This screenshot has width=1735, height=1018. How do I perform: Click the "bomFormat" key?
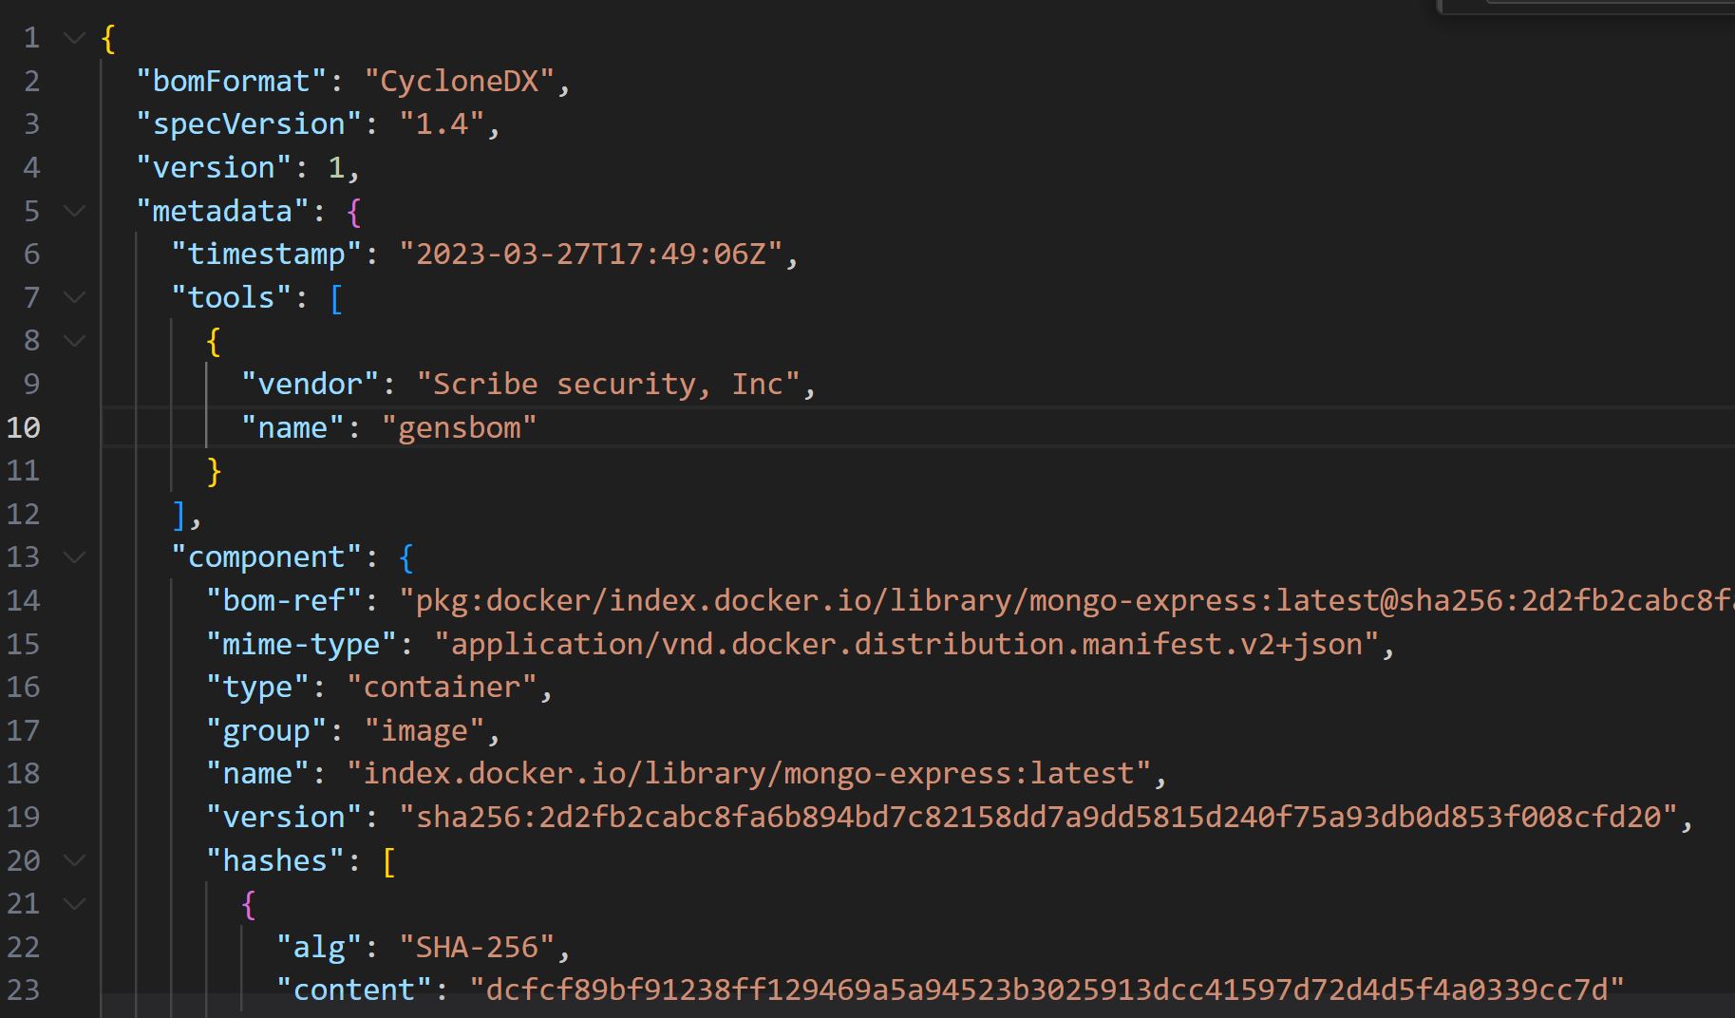point(232,82)
